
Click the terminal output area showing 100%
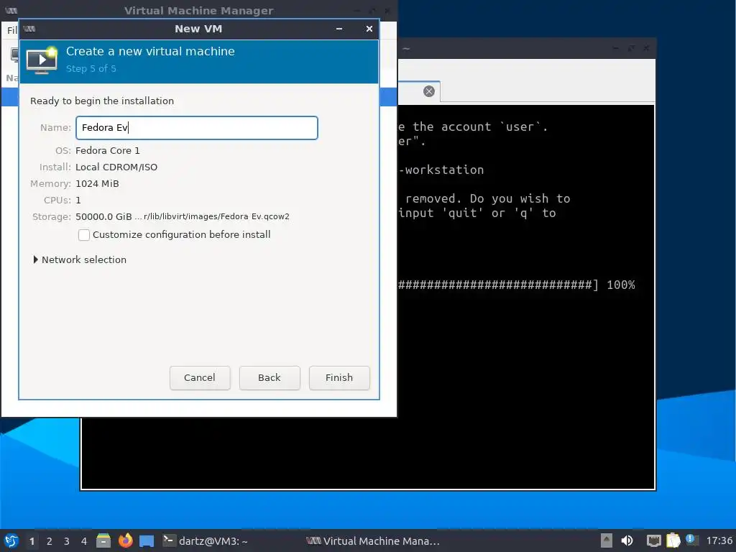[x=620, y=285]
